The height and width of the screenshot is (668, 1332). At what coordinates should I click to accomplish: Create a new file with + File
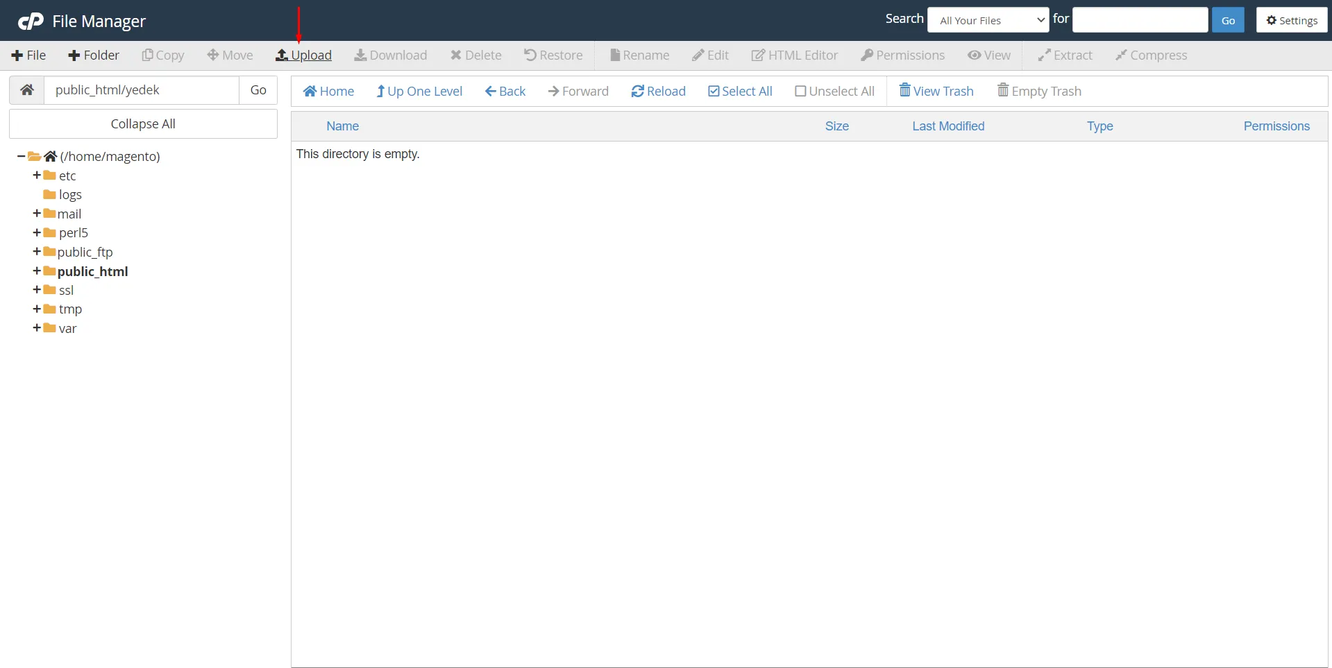(x=28, y=55)
